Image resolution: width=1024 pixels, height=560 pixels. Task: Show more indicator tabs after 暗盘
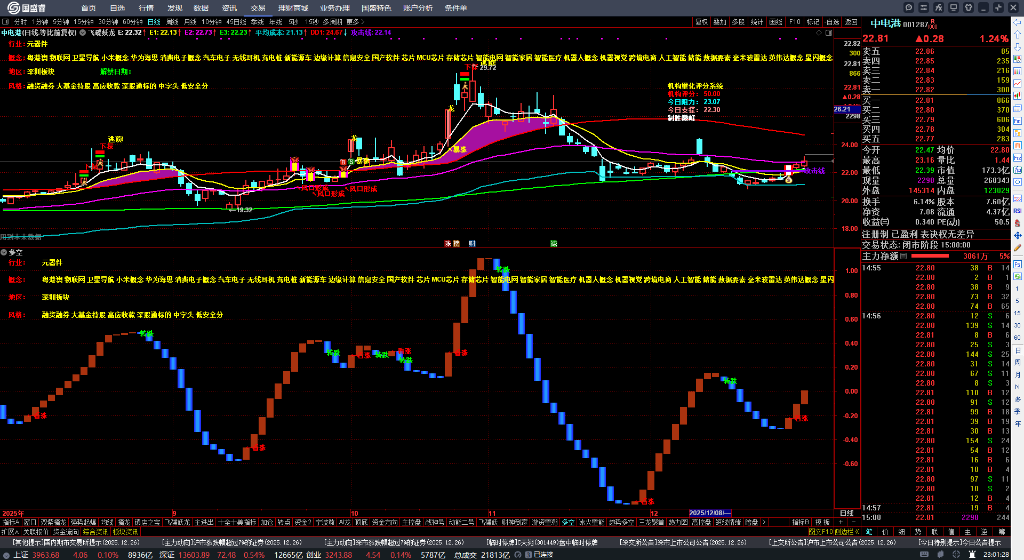(x=764, y=522)
